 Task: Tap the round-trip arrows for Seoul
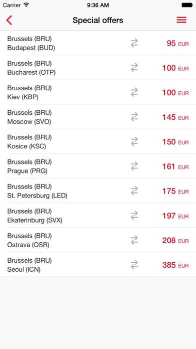point(134,265)
